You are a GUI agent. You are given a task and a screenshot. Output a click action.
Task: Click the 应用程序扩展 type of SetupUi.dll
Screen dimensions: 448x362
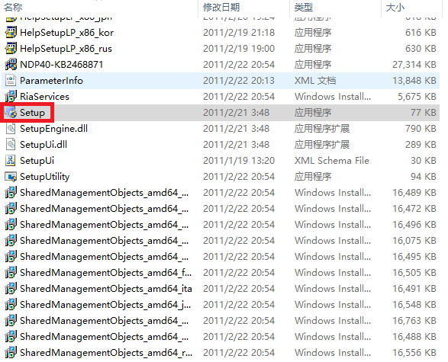[x=322, y=145]
